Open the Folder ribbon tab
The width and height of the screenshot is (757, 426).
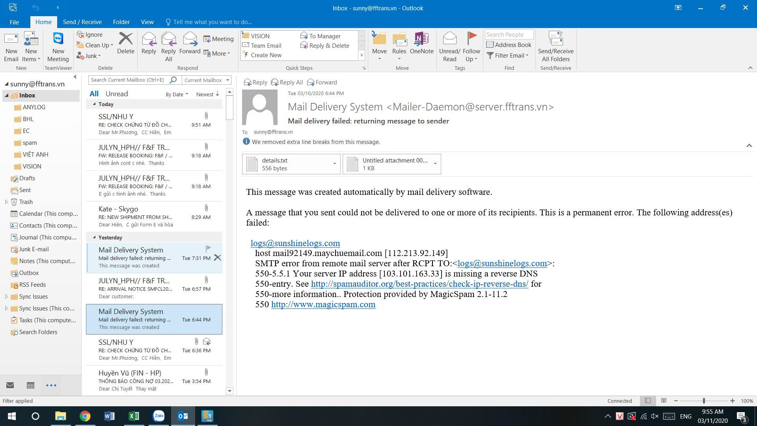121,22
